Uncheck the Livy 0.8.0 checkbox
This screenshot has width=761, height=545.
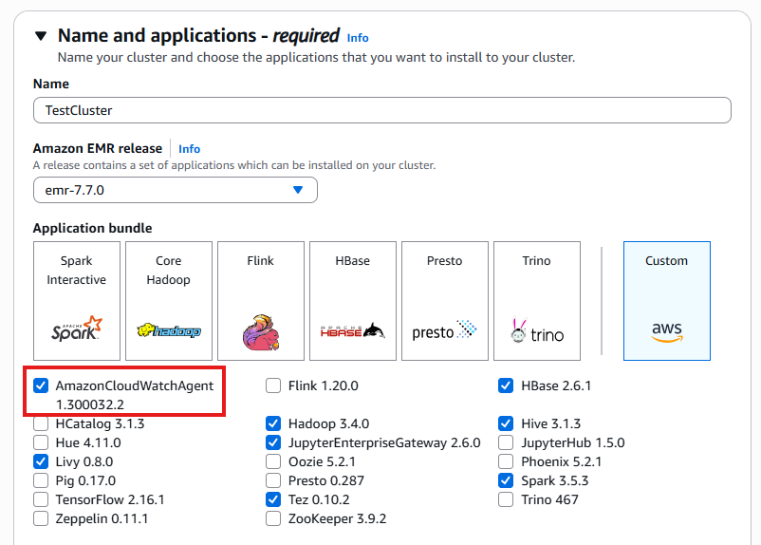pos(41,461)
